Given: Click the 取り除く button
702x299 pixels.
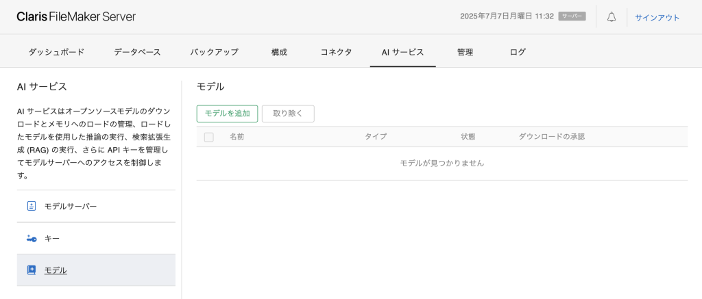Looking at the screenshot, I should [288, 114].
